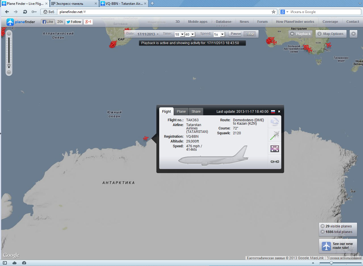363x266 pixels.
Task: Zoom out with the map minus button
Action: point(9,72)
